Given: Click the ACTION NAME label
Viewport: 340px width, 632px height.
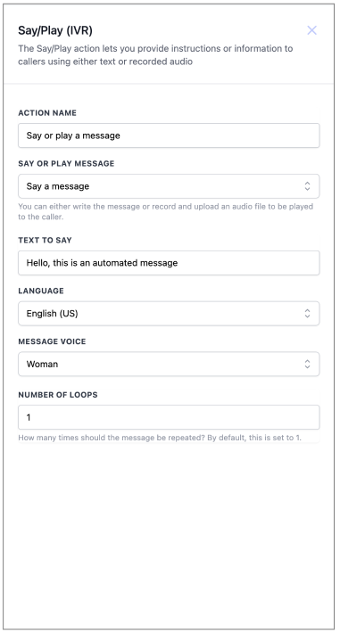Looking at the screenshot, I should point(47,113).
